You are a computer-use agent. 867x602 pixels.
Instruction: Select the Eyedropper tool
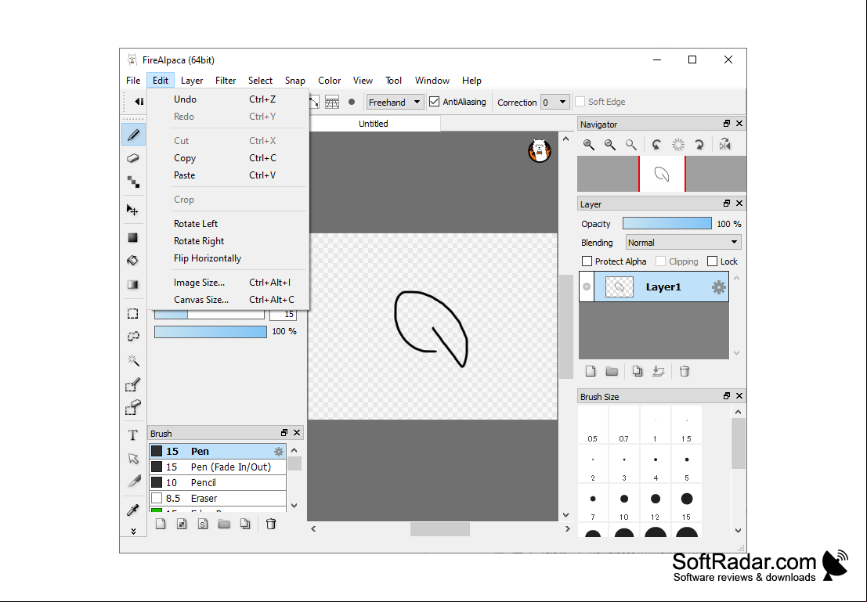tap(133, 510)
